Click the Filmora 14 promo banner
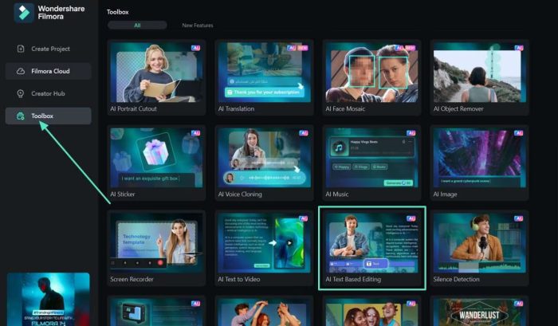This screenshot has width=558, height=326. (x=49, y=300)
